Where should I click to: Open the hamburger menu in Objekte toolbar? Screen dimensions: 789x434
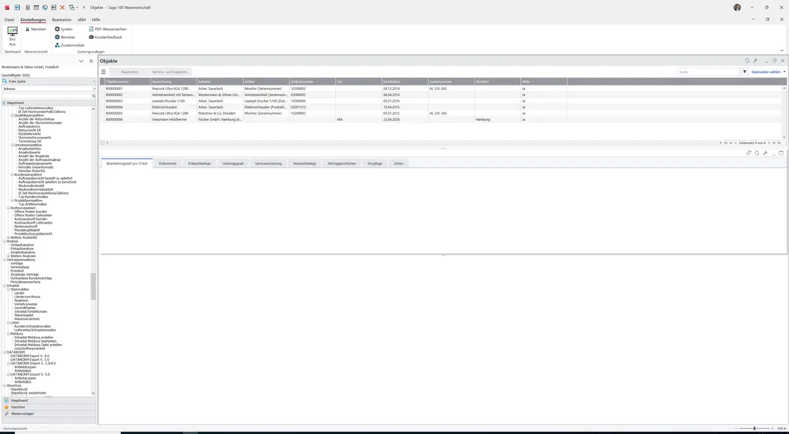103,72
